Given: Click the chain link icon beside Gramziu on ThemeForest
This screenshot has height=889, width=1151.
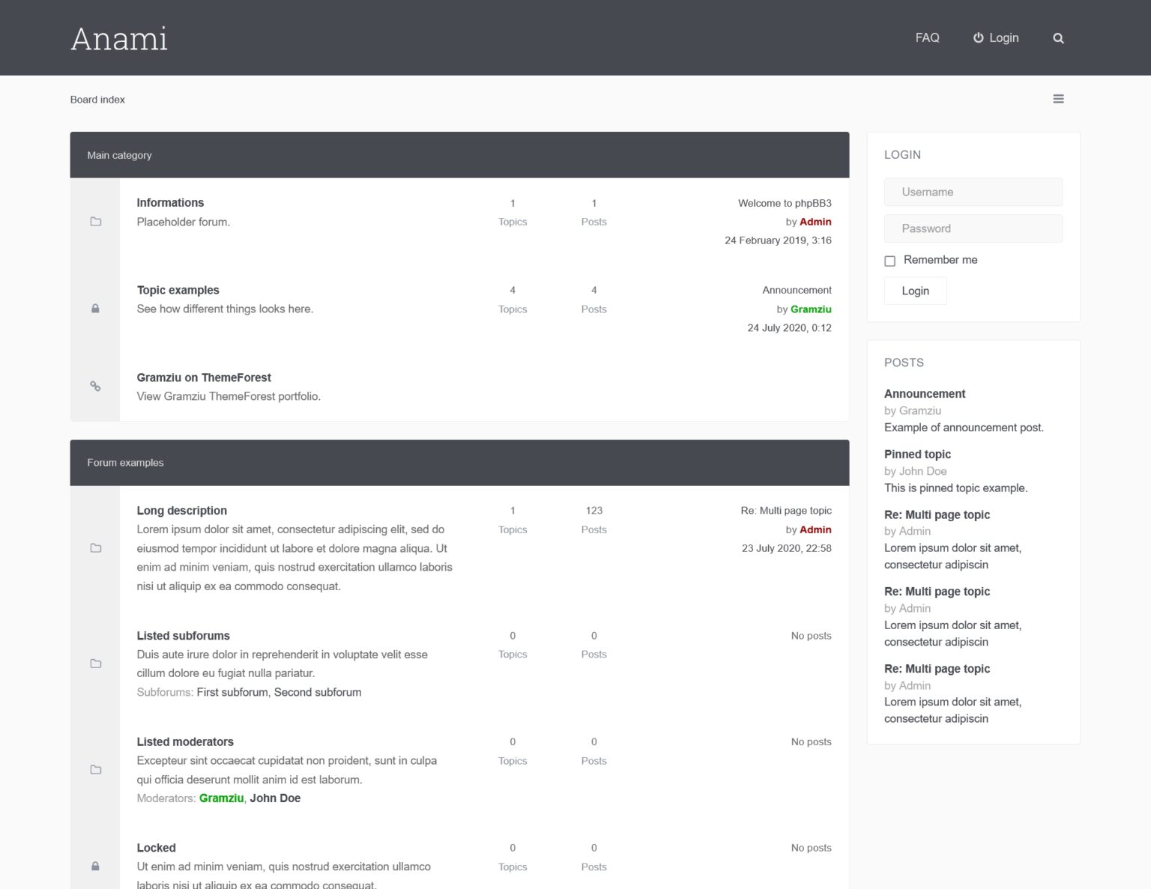Looking at the screenshot, I should click(x=95, y=386).
